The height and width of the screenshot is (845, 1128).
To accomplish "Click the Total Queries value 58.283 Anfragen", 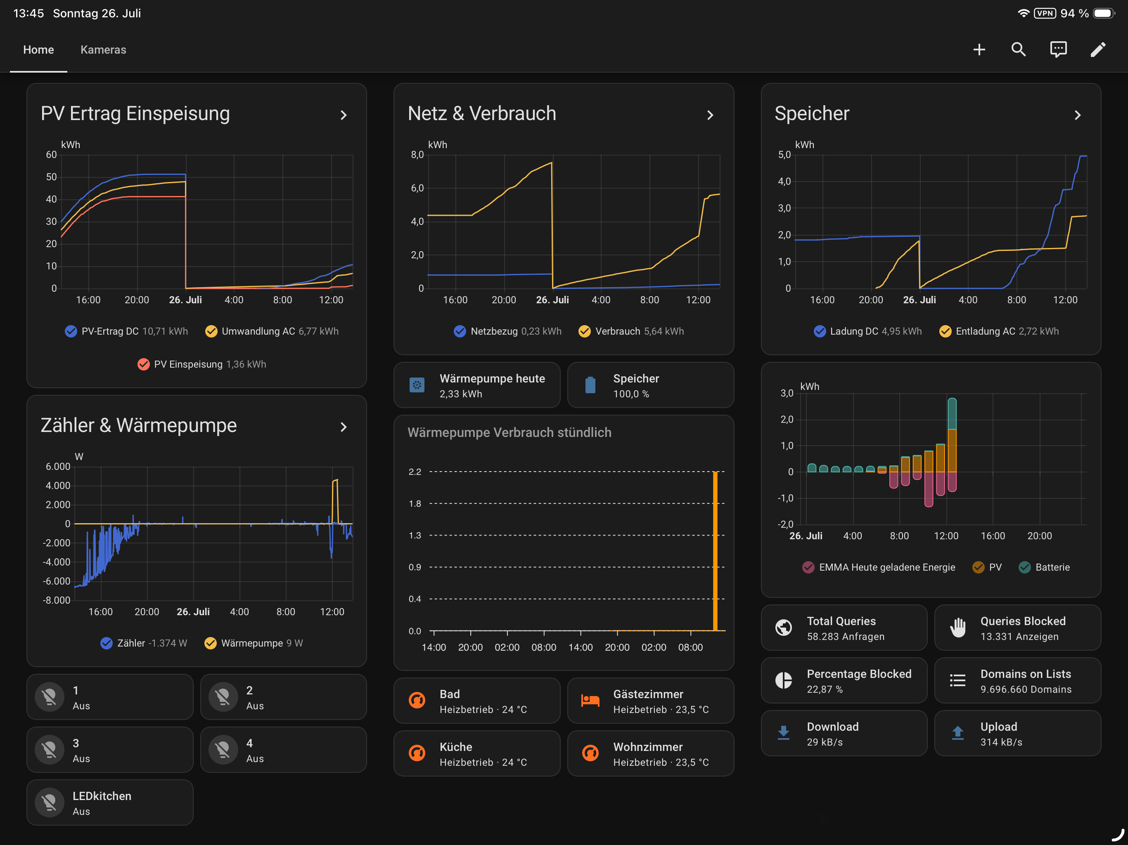I will tap(846, 637).
